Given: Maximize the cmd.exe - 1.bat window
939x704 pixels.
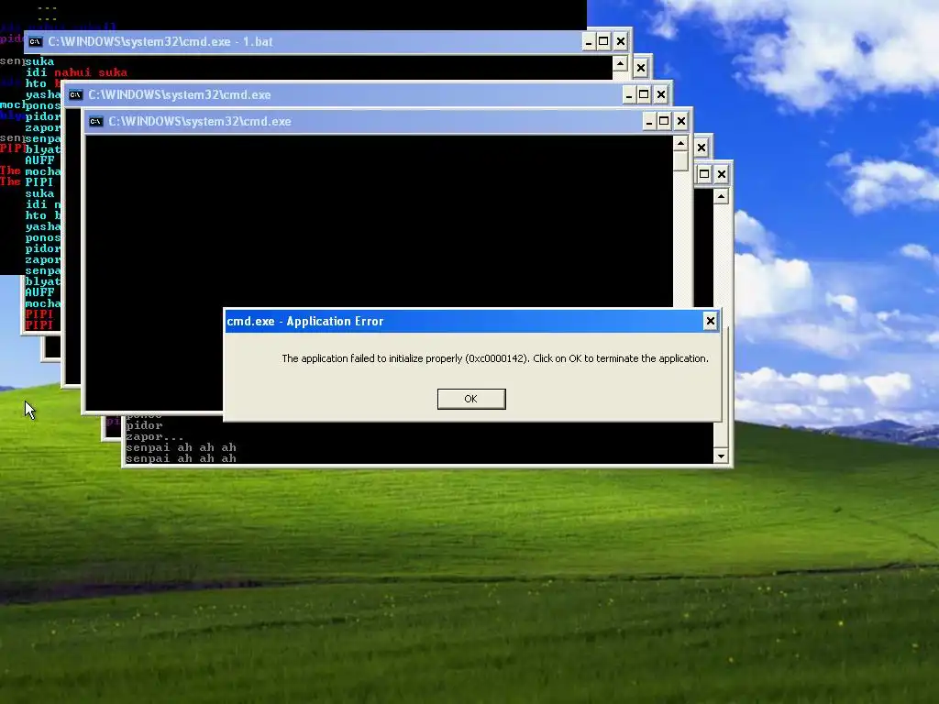Looking at the screenshot, I should point(604,41).
